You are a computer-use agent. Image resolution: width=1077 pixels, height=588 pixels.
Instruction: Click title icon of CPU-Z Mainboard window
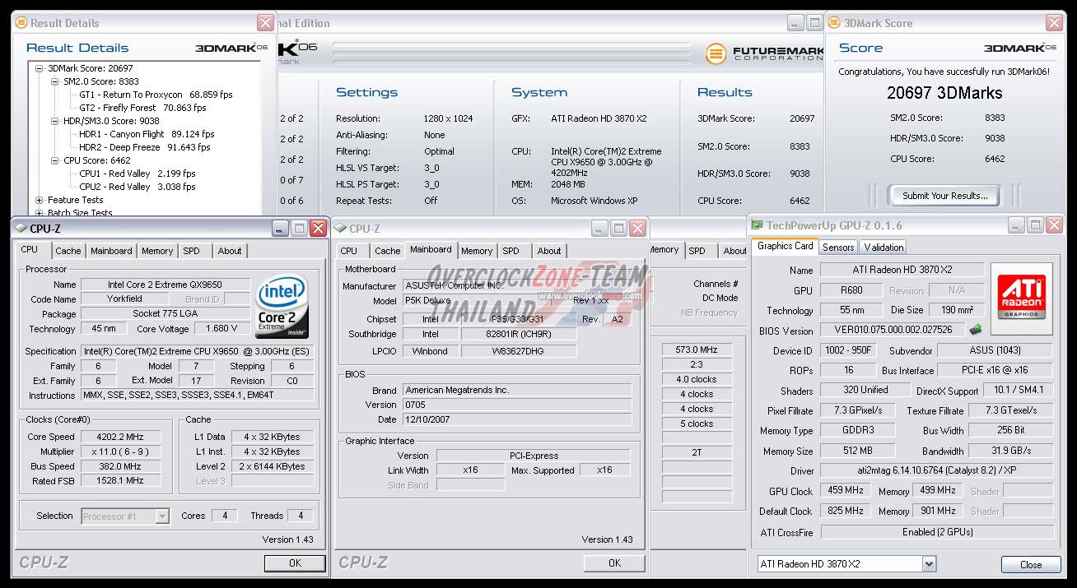pyautogui.click(x=341, y=229)
